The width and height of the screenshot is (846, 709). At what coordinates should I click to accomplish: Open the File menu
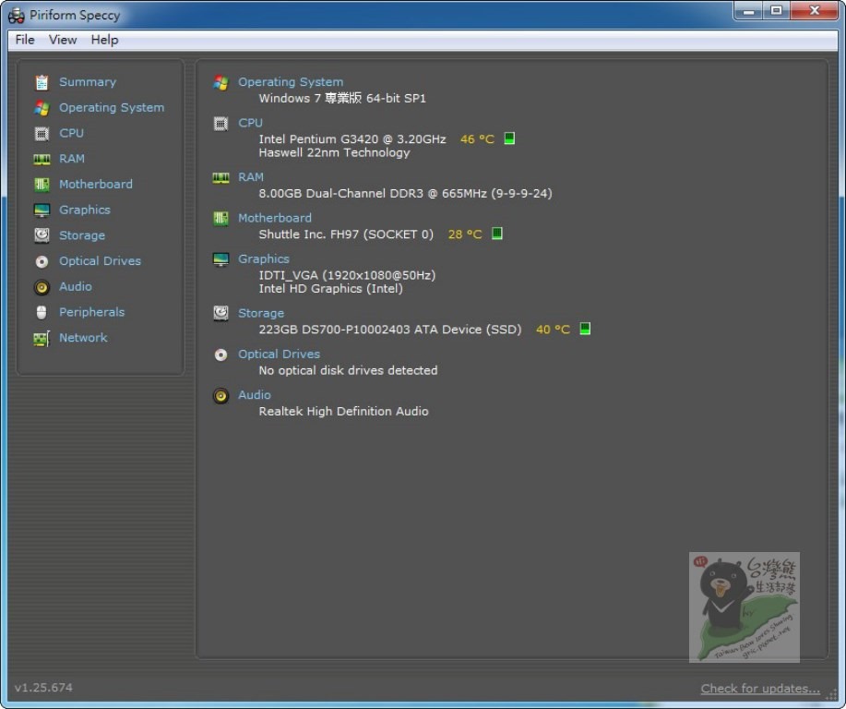click(x=25, y=40)
